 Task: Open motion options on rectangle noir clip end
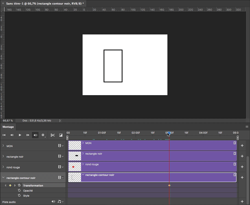(235, 154)
